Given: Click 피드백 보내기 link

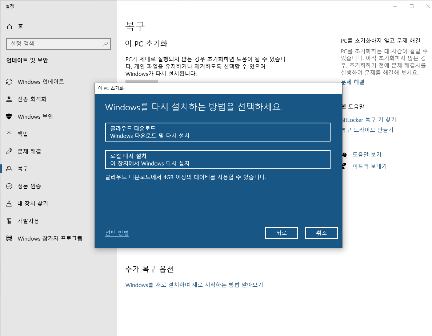Looking at the screenshot, I should tap(369, 166).
